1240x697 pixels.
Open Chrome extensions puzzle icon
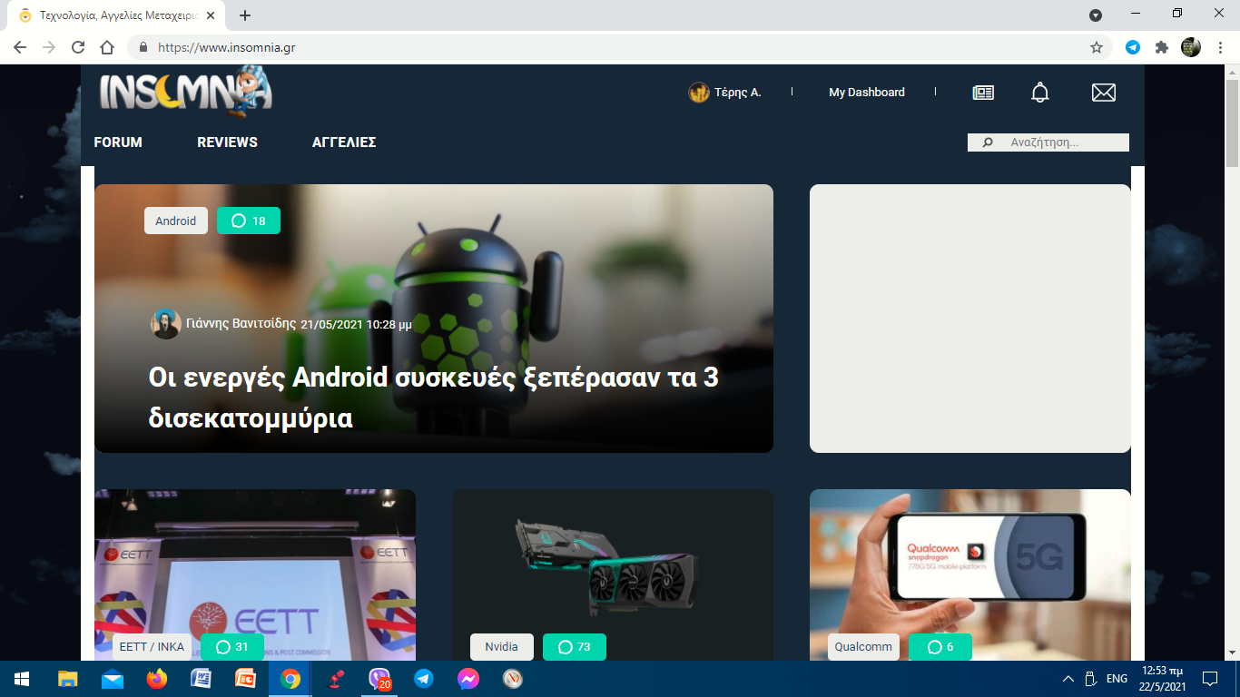click(1161, 47)
